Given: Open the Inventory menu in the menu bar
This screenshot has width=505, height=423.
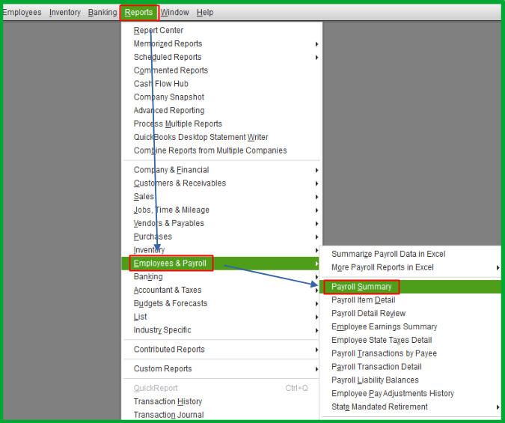Looking at the screenshot, I should 65,12.
